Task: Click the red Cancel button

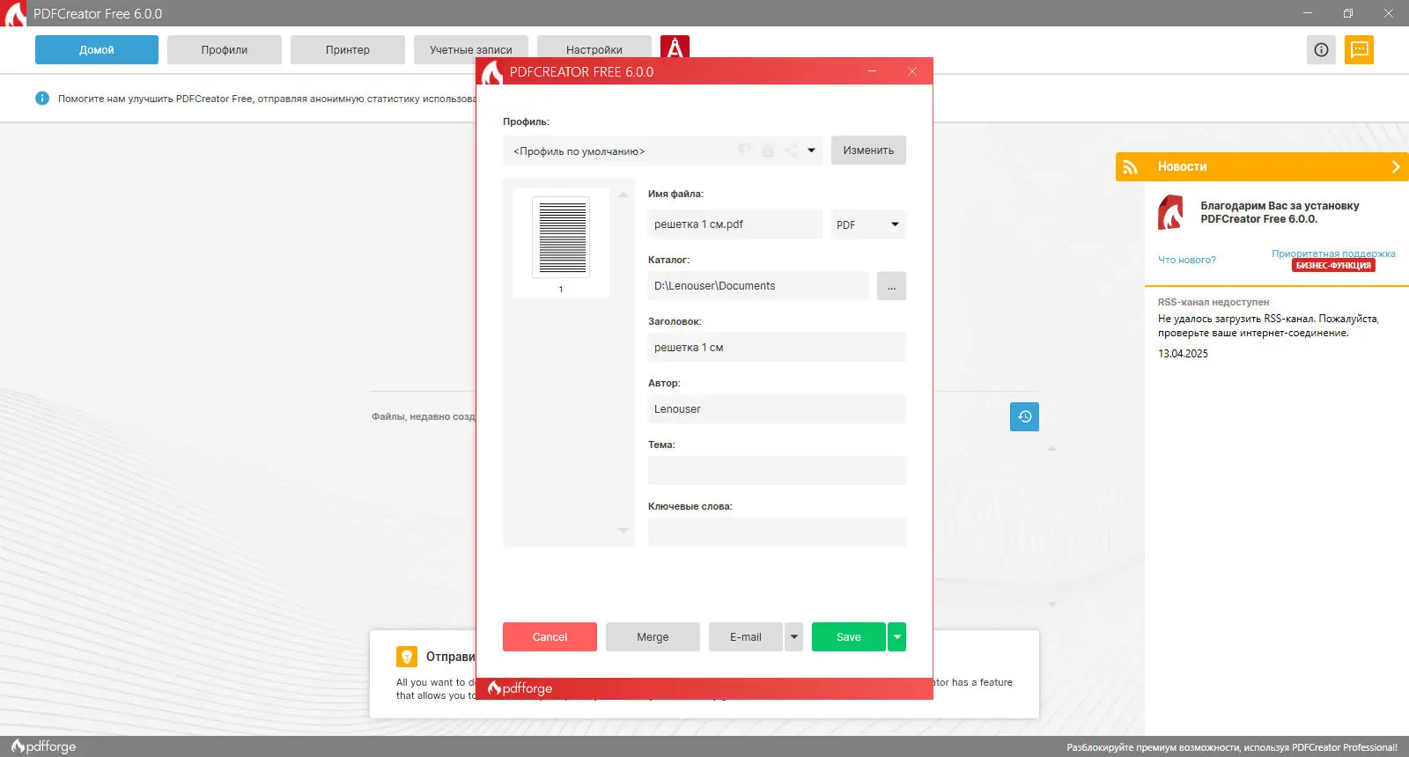Action: 550,636
